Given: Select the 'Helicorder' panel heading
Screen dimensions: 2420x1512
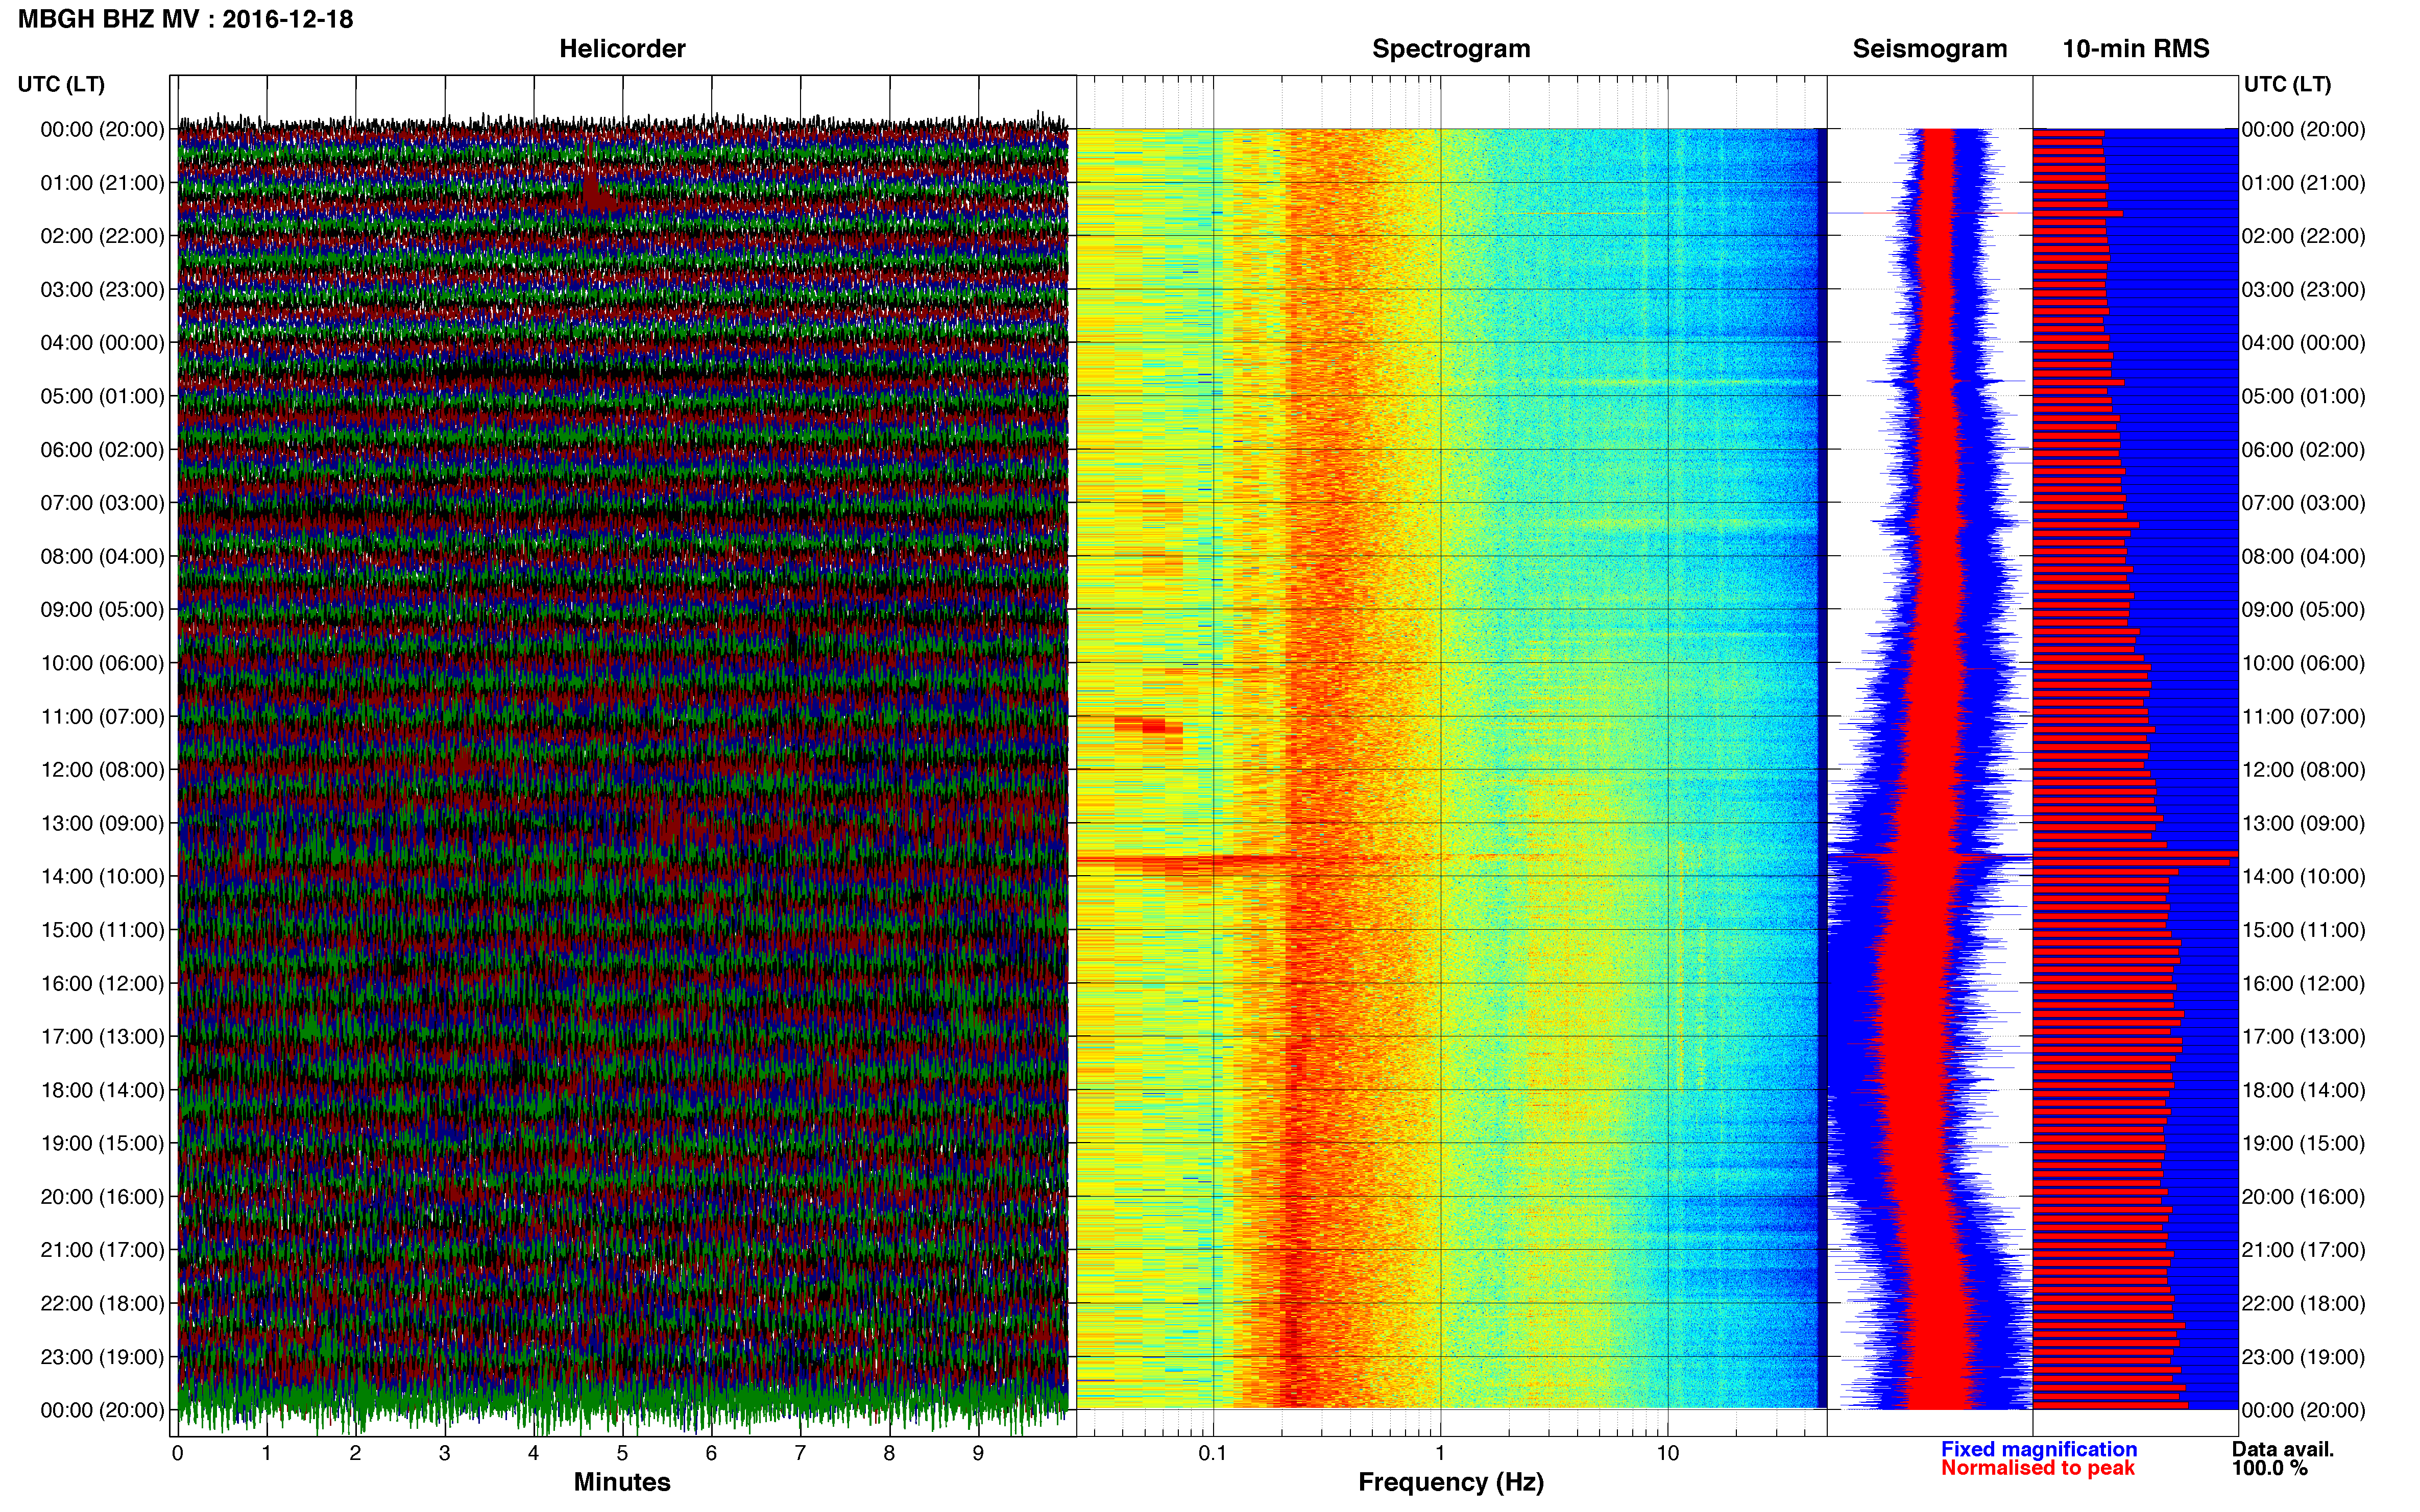Looking at the screenshot, I should (622, 49).
